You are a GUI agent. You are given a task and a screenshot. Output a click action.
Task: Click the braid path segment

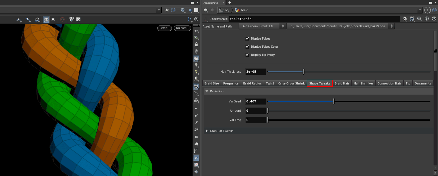[242, 10]
